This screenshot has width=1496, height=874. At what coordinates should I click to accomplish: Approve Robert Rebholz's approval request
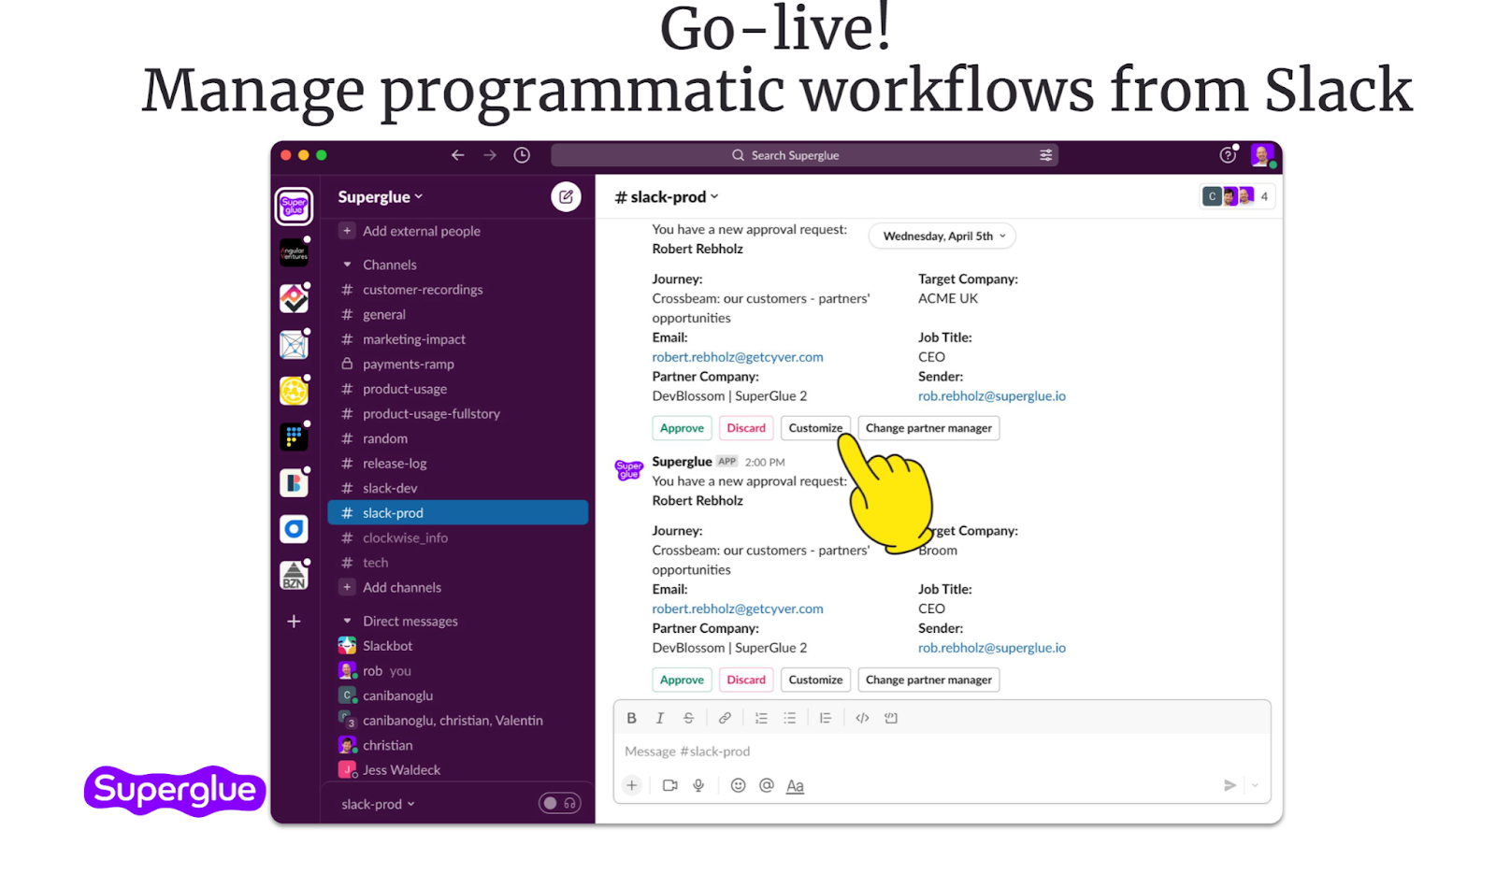point(682,427)
